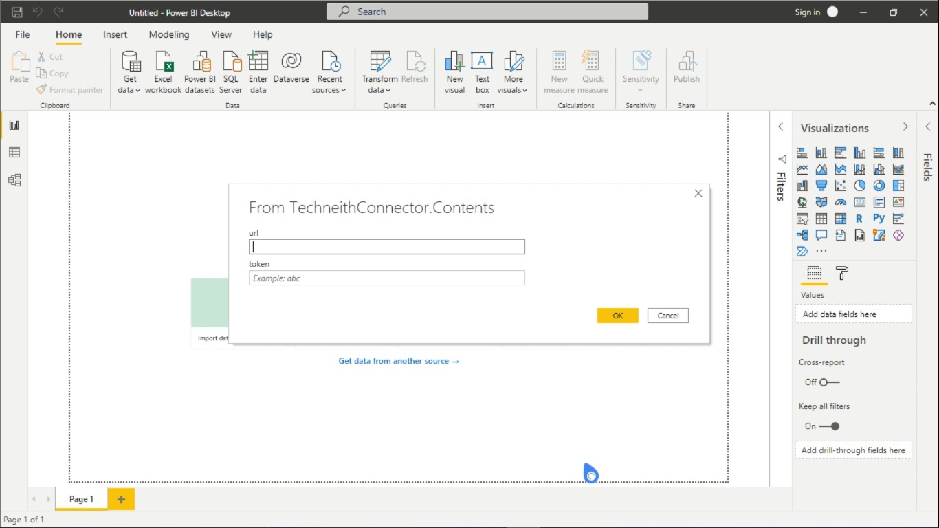Open the Transform data dropdown

(379, 71)
